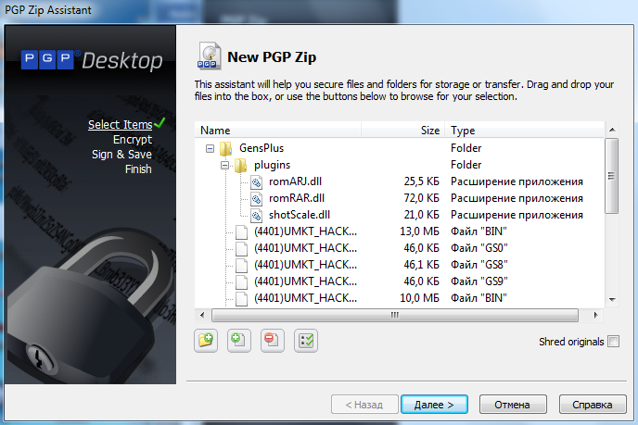Screen dimensions: 638x425
Task: Collapse the GensPlus folder tree node
Action: pyautogui.click(x=210, y=149)
